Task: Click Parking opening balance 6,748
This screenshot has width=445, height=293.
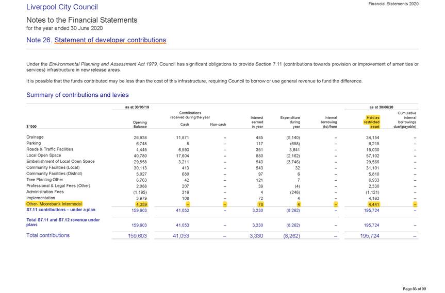Action: click(x=142, y=144)
